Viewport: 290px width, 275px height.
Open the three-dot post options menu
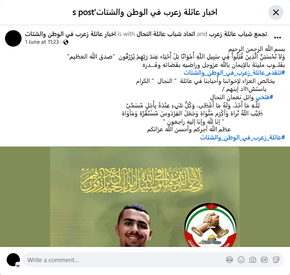[x=277, y=38]
